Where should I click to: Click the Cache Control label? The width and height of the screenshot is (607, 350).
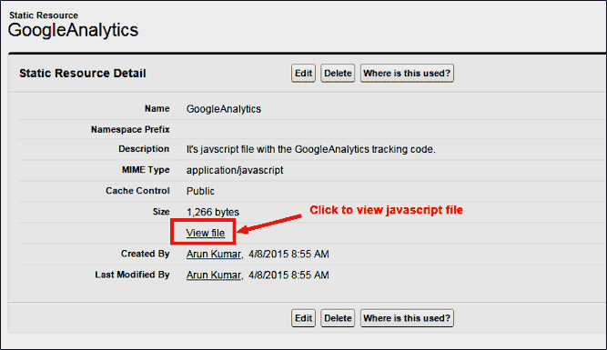137,191
